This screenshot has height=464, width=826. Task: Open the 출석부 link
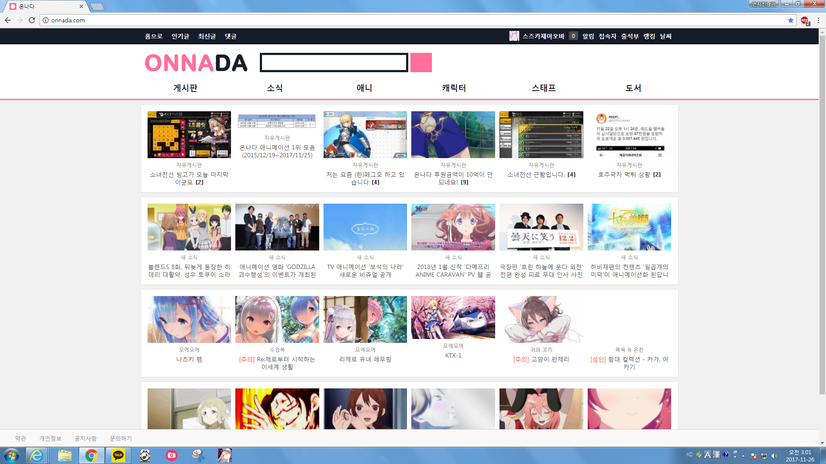point(629,37)
